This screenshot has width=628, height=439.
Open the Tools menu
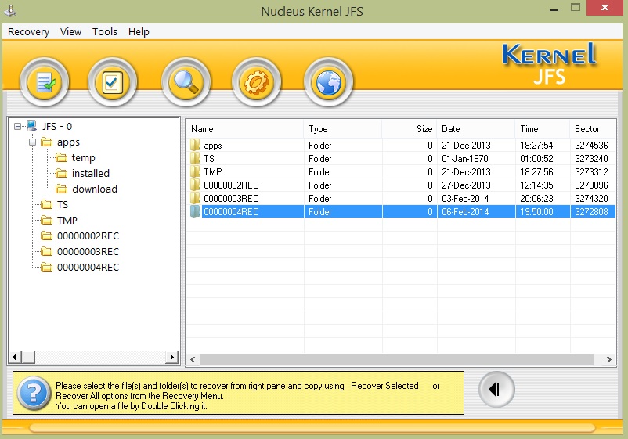click(104, 31)
